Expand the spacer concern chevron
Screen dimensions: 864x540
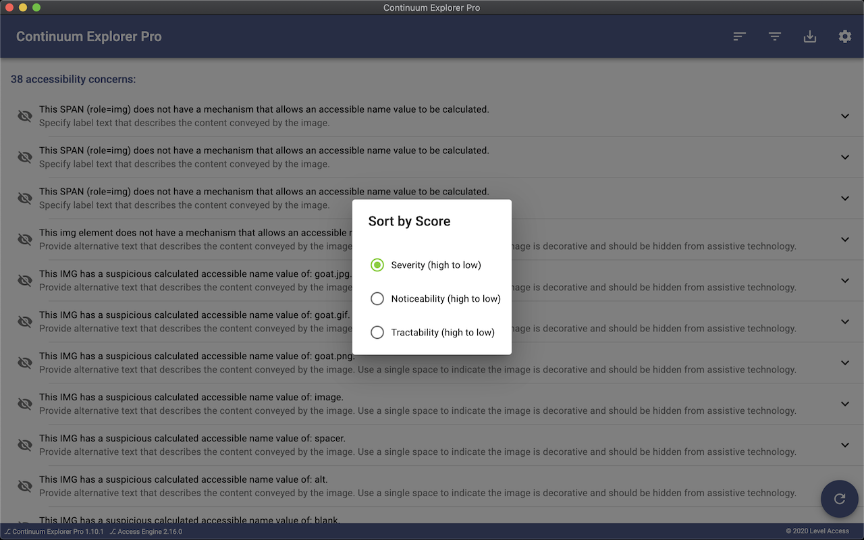click(845, 446)
